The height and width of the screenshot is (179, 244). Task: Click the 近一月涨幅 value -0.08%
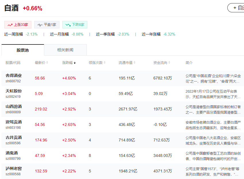click(x=78, y=34)
